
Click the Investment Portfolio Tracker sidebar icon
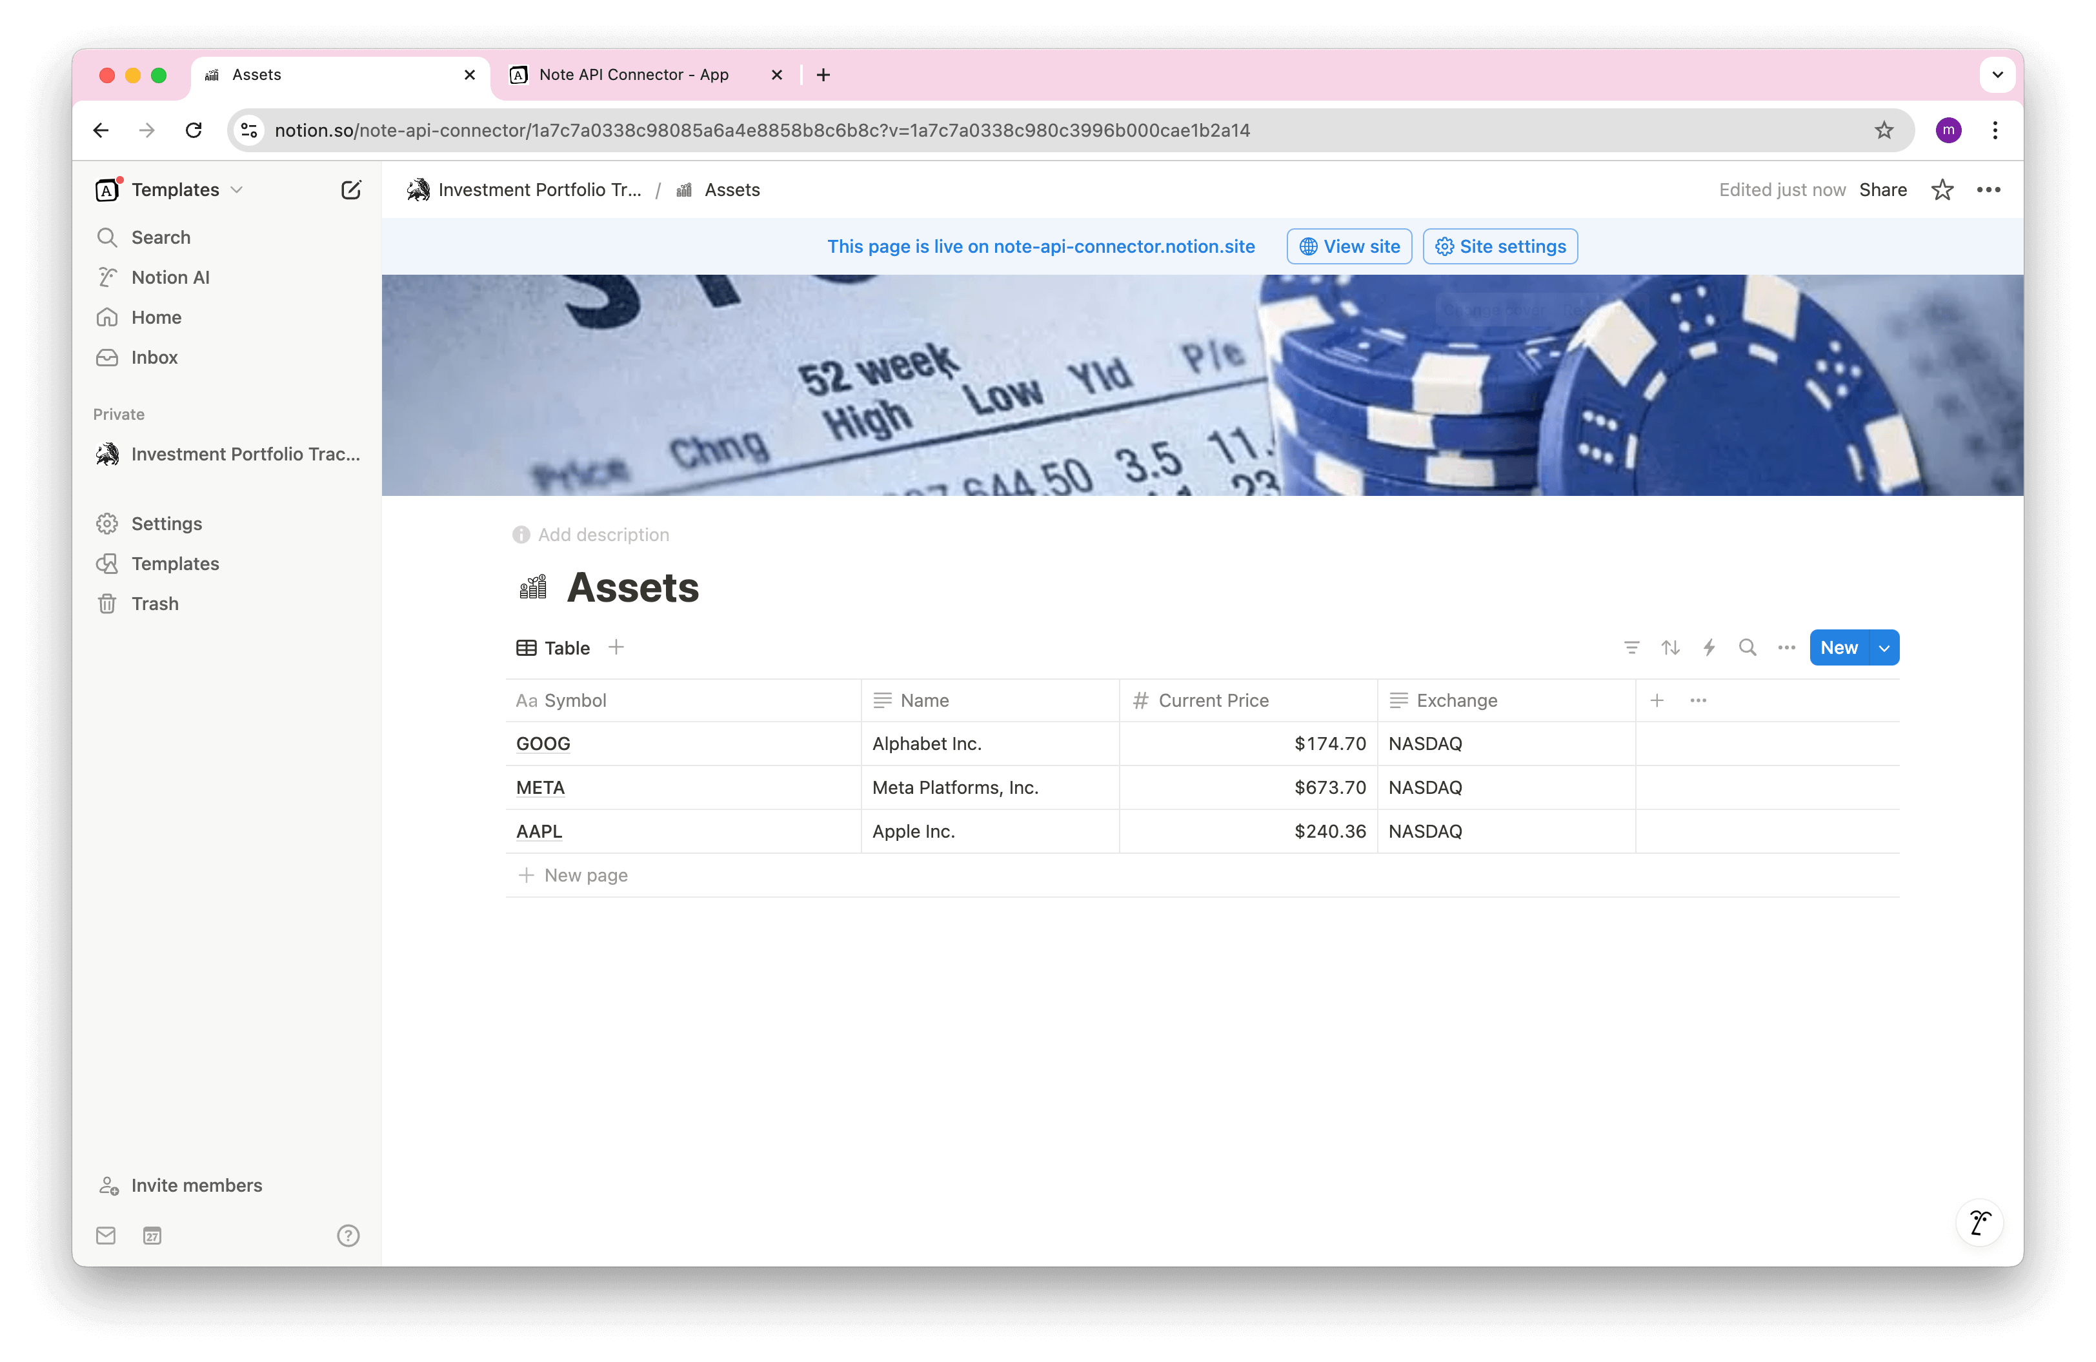click(x=110, y=453)
